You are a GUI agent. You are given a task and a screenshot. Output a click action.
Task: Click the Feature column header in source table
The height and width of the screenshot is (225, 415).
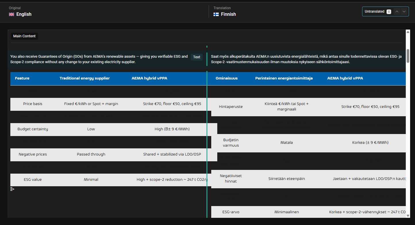(x=22, y=78)
